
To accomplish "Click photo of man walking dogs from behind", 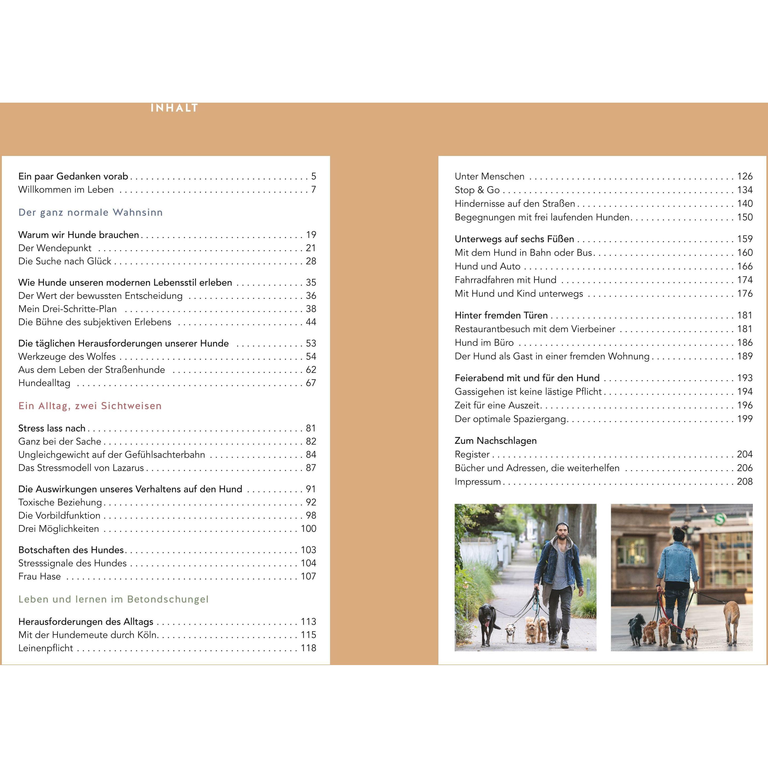I will 681,577.
